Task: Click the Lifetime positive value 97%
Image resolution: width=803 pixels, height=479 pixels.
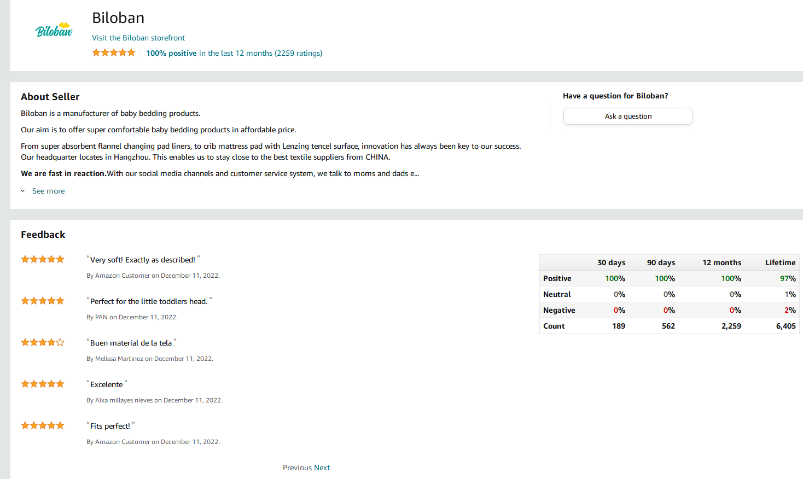Action: pyautogui.click(x=788, y=278)
